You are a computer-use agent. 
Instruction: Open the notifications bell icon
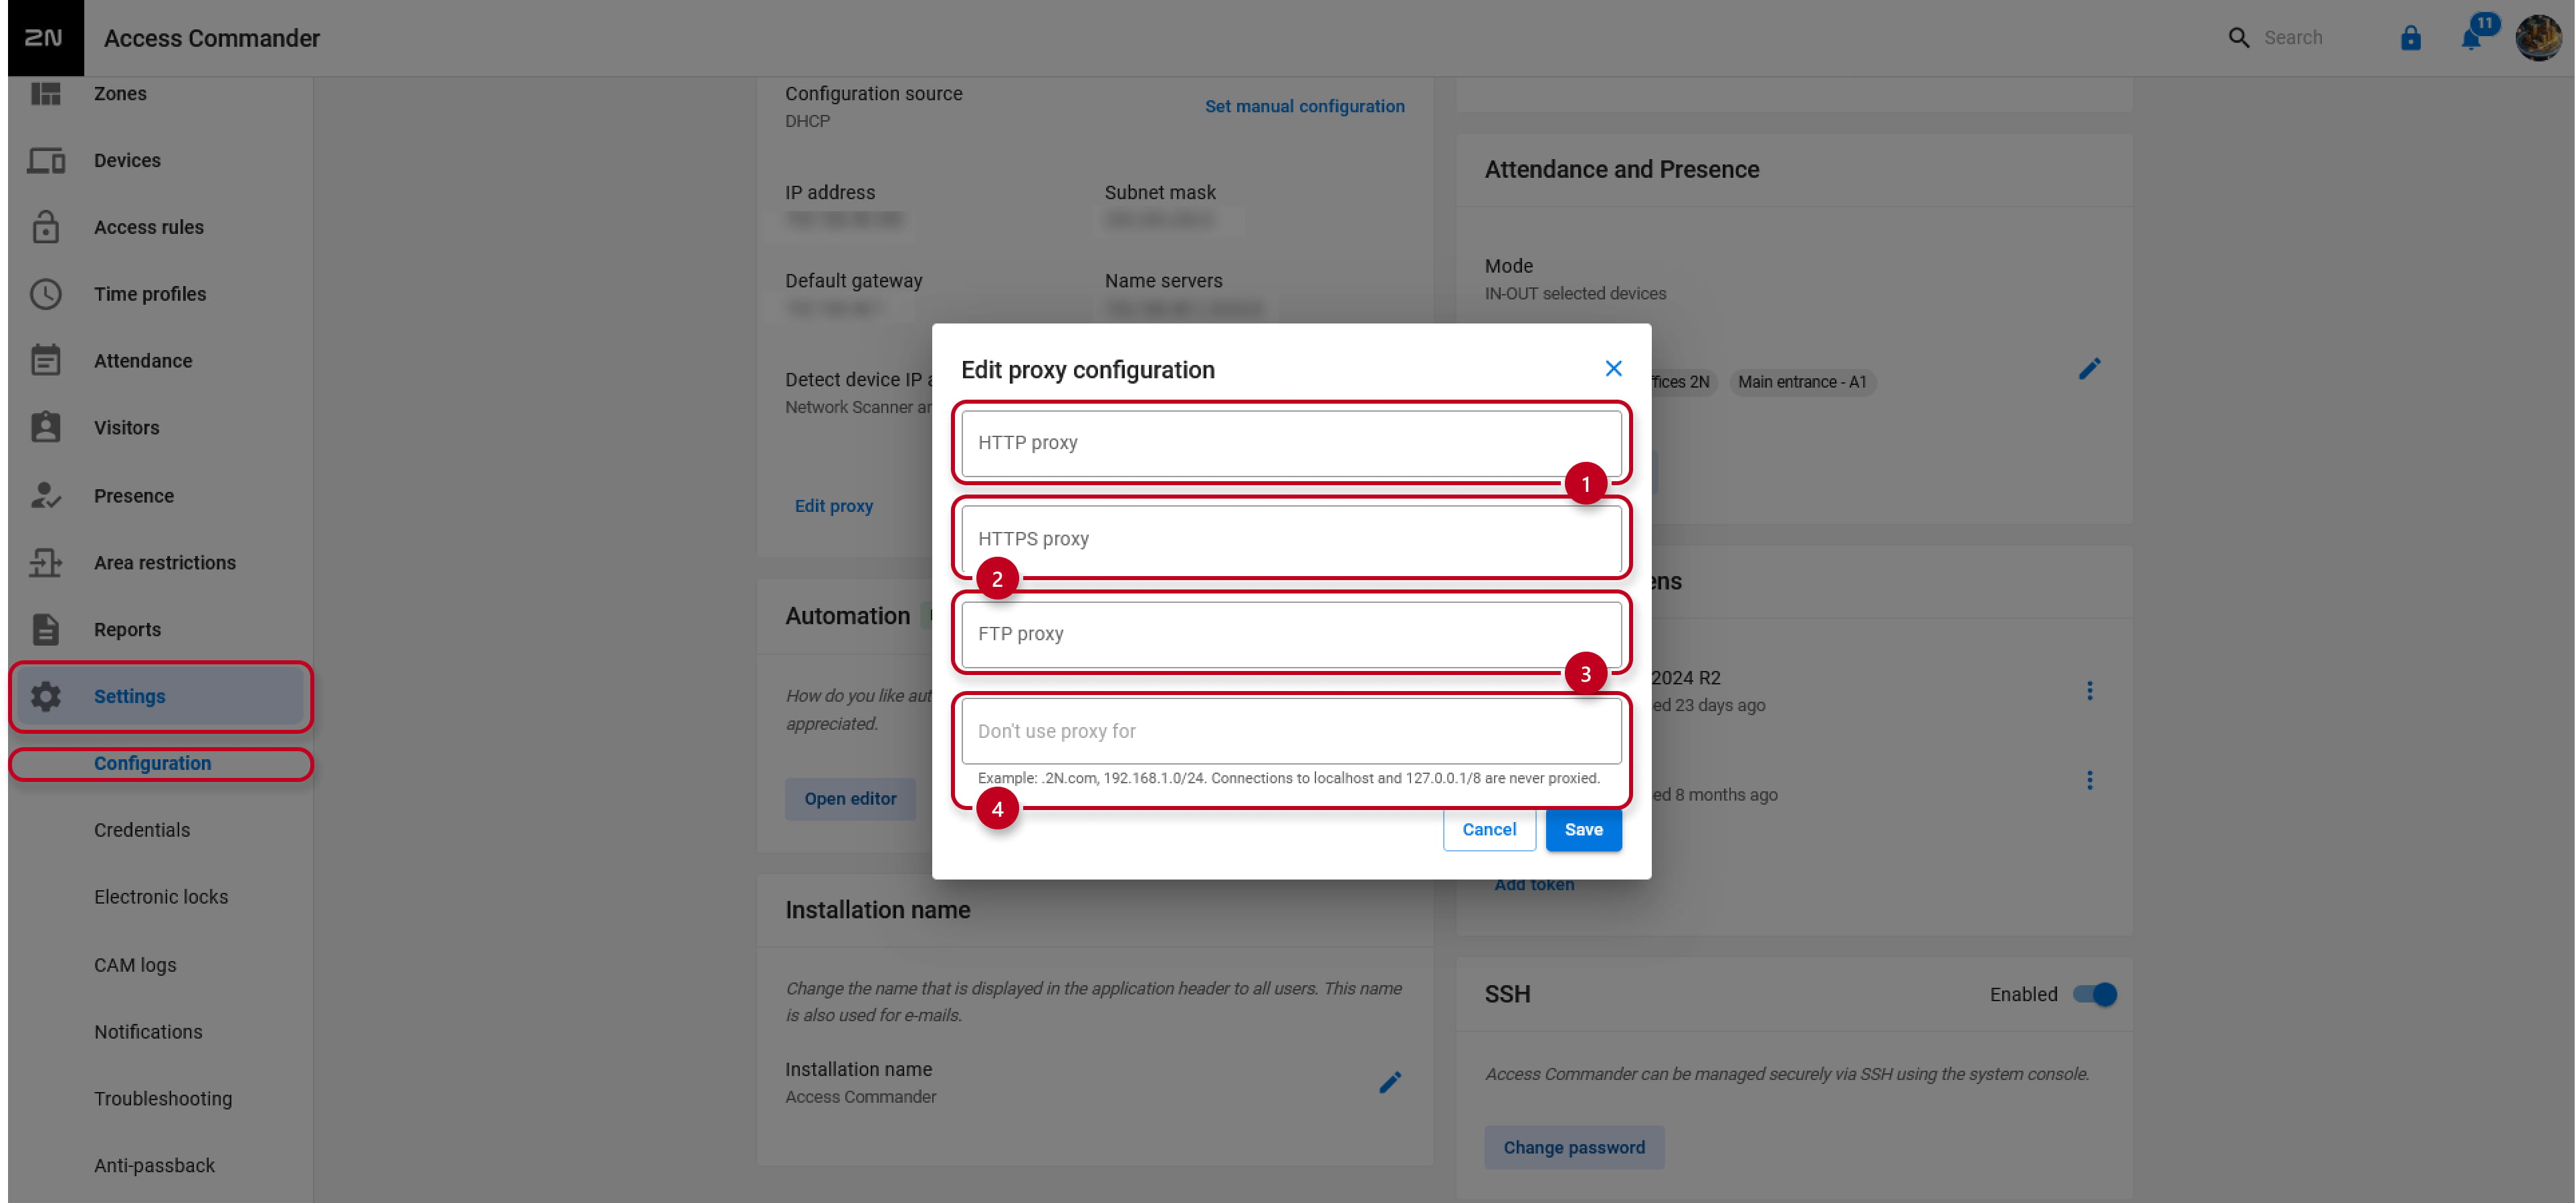[x=2471, y=39]
